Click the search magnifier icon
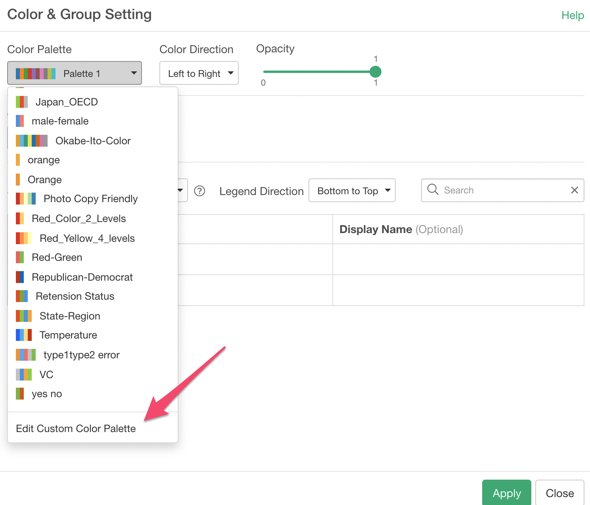Viewport: 590px width, 505px height. tap(433, 189)
